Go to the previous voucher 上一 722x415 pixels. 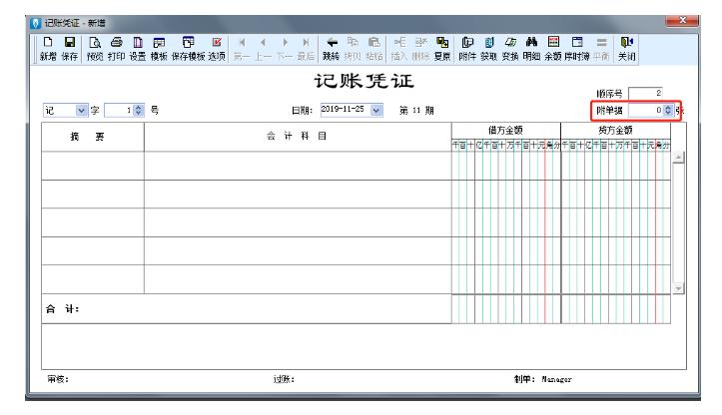(263, 48)
